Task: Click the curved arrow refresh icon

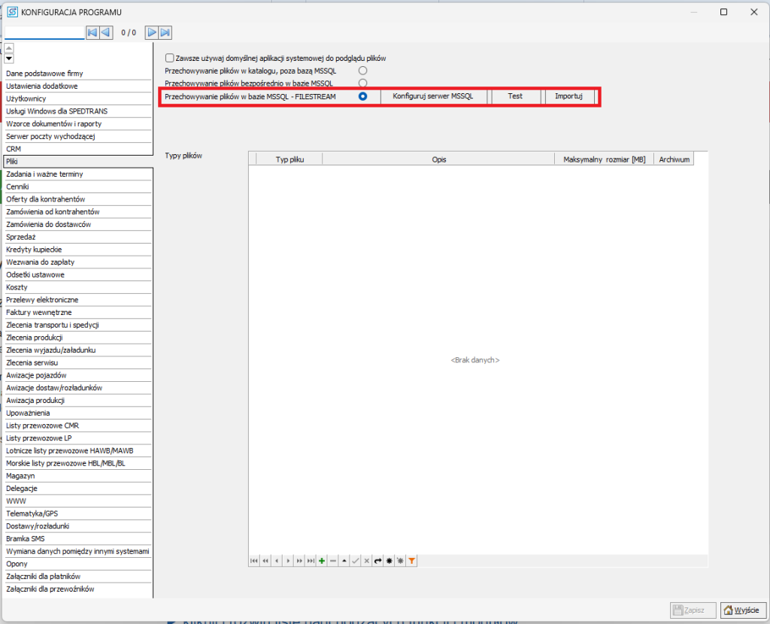Action: coord(377,561)
